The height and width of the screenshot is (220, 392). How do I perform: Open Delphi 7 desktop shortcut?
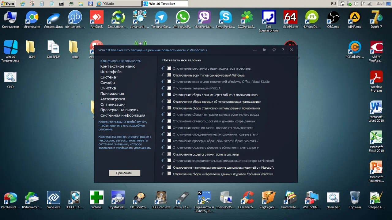(376, 20)
